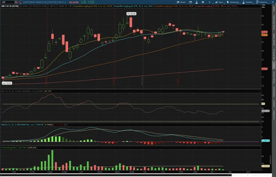Click the Lo: 13.15 price bubble
Image resolution: width=276 pixels, height=177 pixels.
7,83
